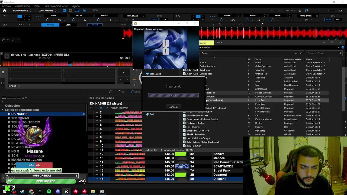Viewport: 347px width, 195px height.
Task: Click the waveform zoom reset RST button
Action: coord(8,40)
